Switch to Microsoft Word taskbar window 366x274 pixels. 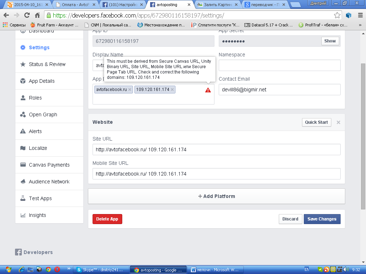[x=216, y=270]
